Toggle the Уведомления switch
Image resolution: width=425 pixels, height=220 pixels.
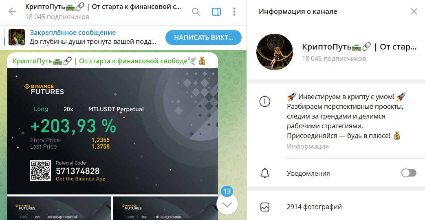(409, 173)
